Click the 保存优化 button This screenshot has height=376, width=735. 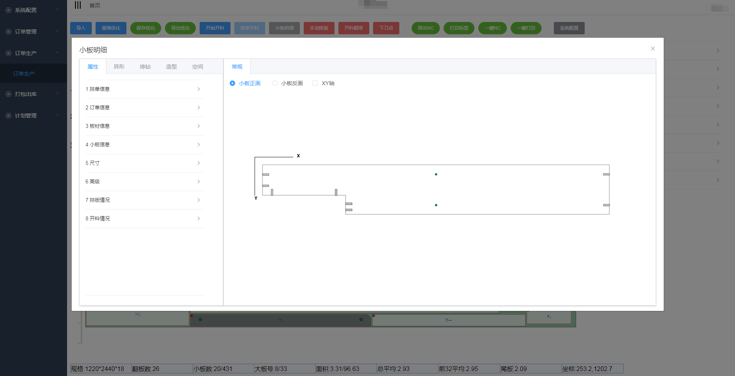pyautogui.click(x=146, y=28)
